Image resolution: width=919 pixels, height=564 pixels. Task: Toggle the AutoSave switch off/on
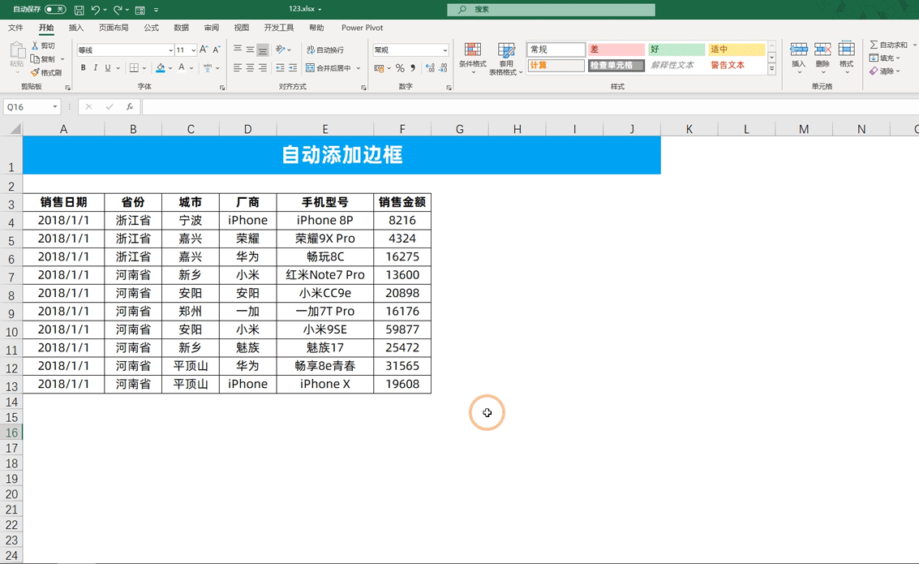(55, 10)
